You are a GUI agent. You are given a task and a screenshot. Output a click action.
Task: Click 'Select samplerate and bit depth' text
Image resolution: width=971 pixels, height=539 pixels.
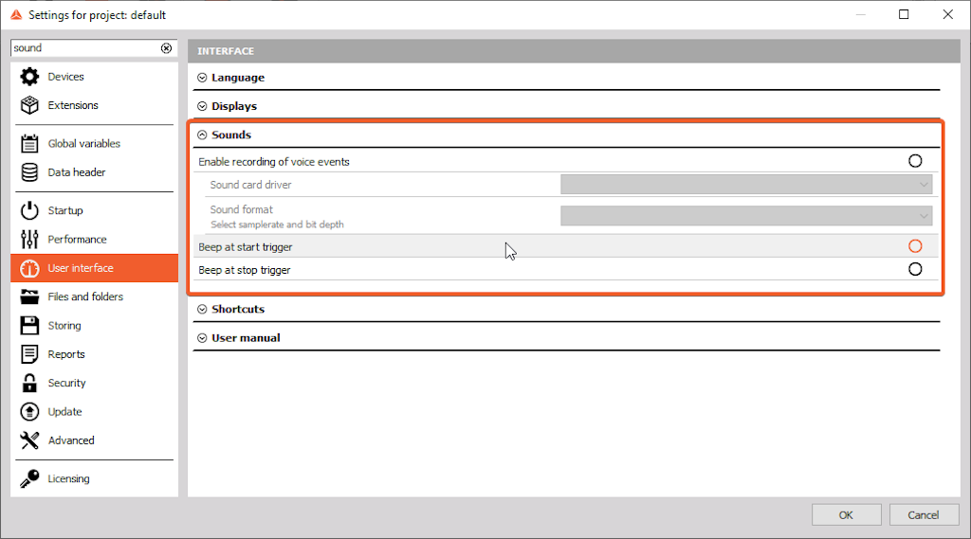[277, 225]
